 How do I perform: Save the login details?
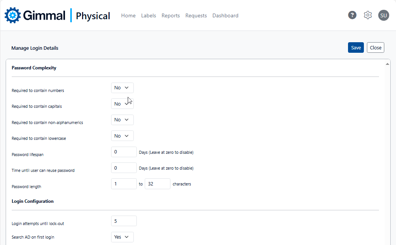pos(356,47)
